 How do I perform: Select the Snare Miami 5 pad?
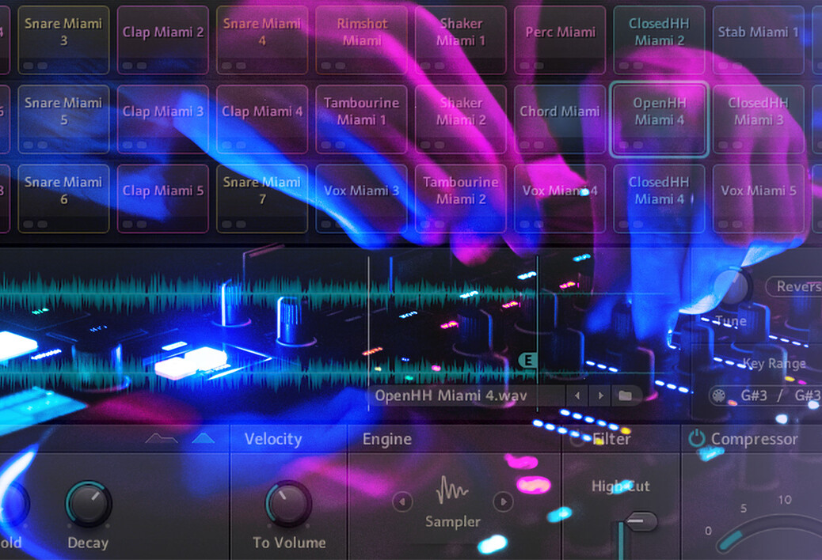point(63,119)
